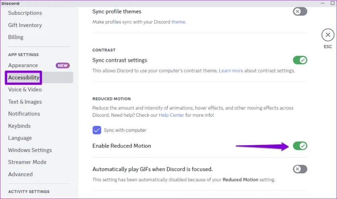Click the 'Automatically play GIFs' label
This screenshot has width=337, height=199.
pos(152,169)
